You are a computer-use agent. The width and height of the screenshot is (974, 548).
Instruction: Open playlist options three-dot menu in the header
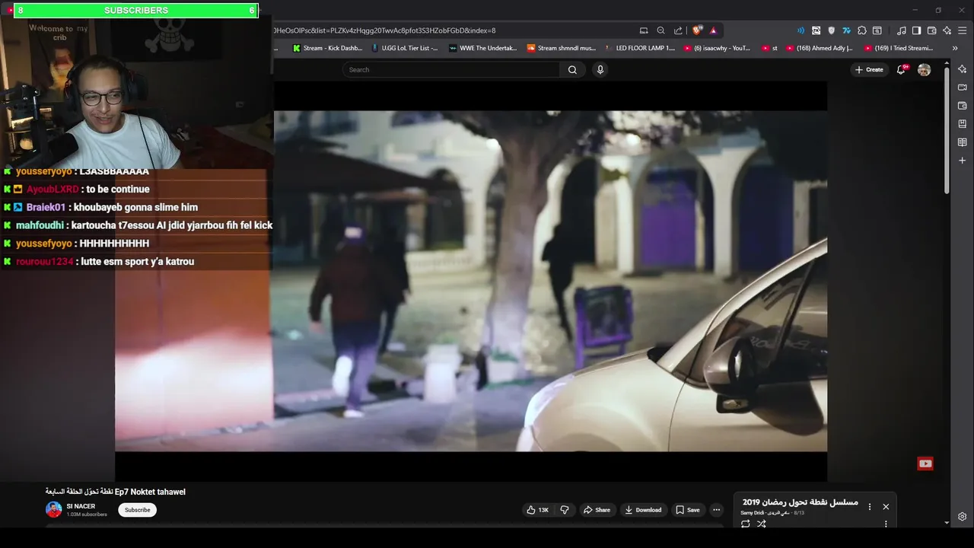pos(870,507)
